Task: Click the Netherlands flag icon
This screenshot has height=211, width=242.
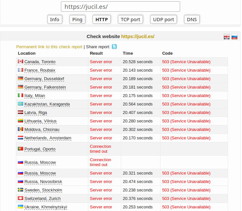Action: (x=21, y=138)
